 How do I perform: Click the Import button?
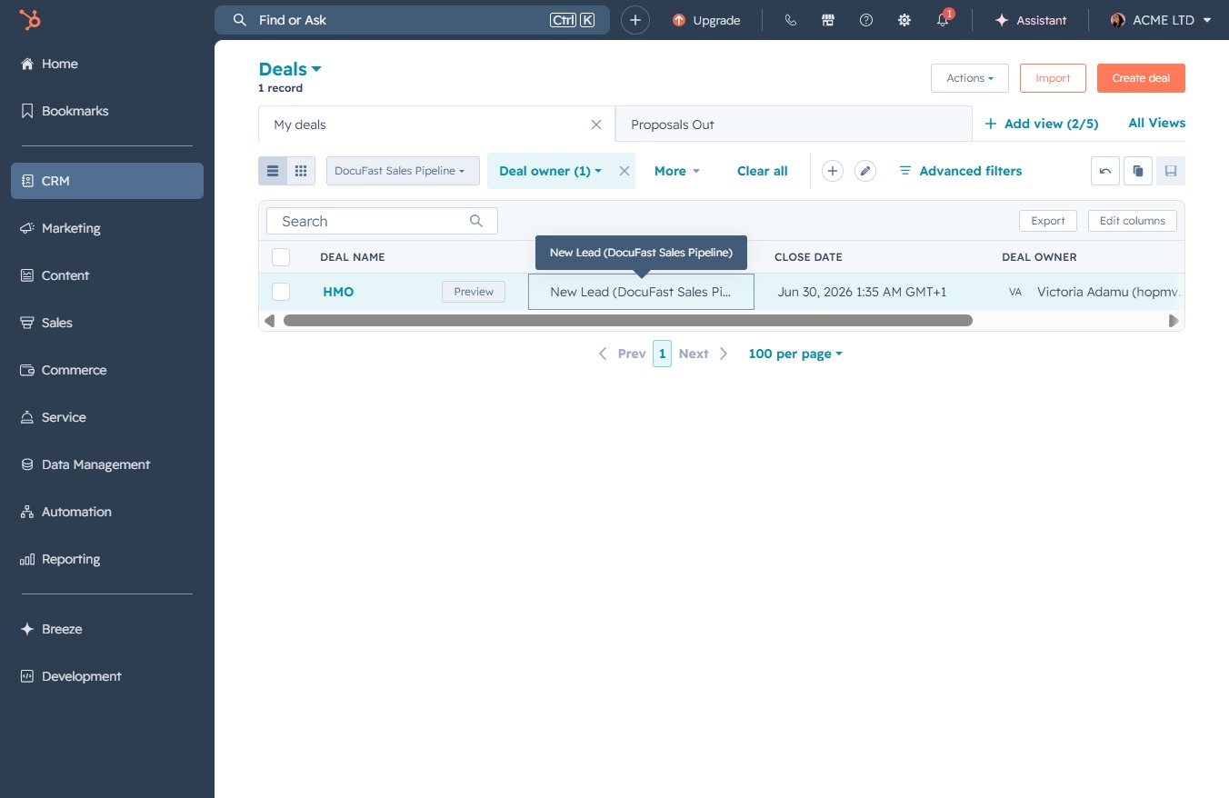[1053, 78]
